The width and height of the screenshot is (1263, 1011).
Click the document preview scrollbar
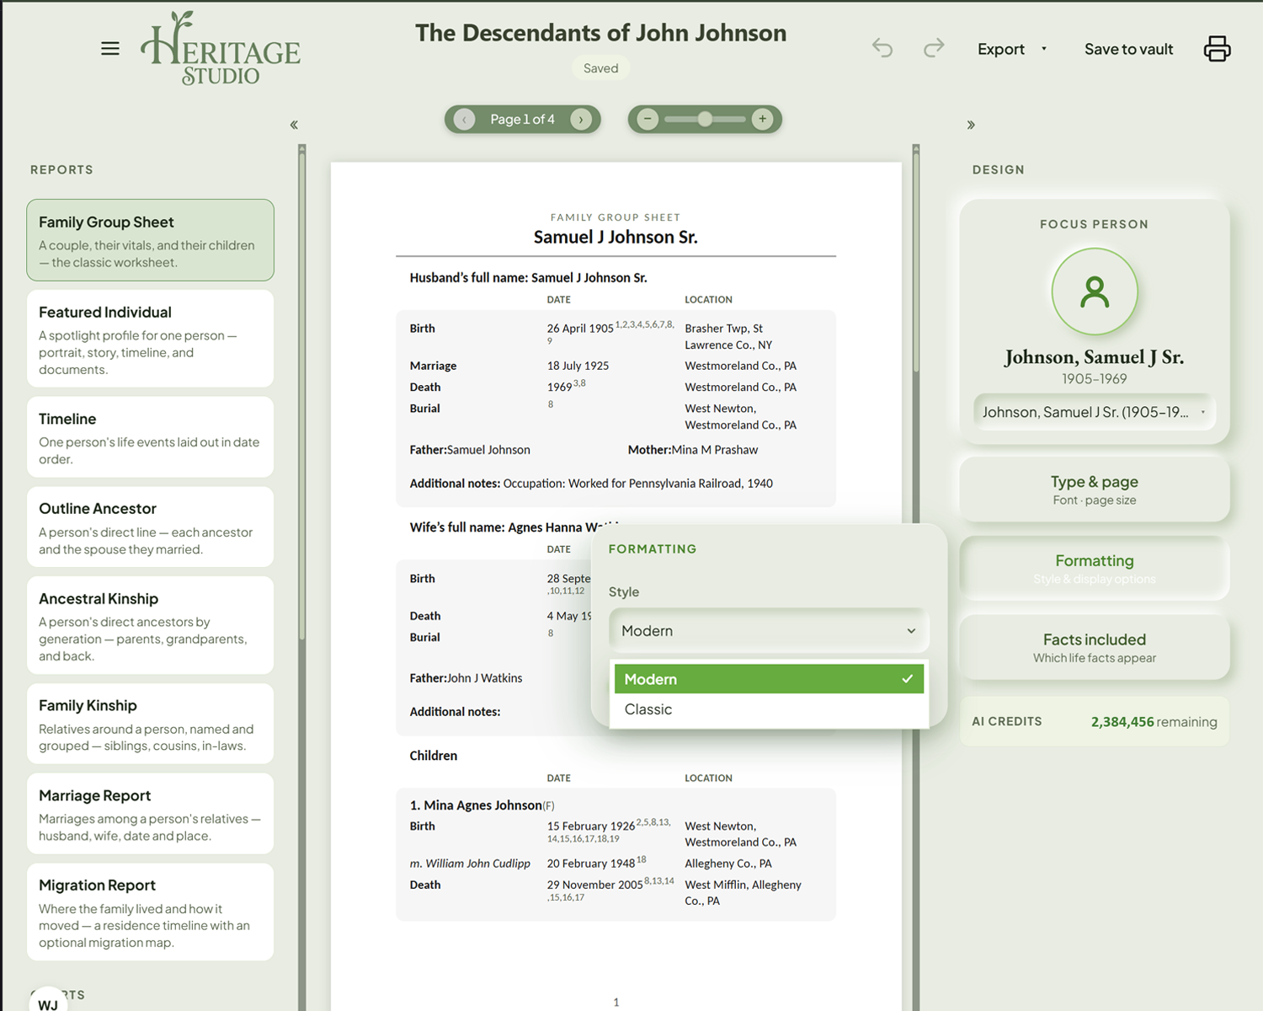pyautogui.click(x=916, y=261)
